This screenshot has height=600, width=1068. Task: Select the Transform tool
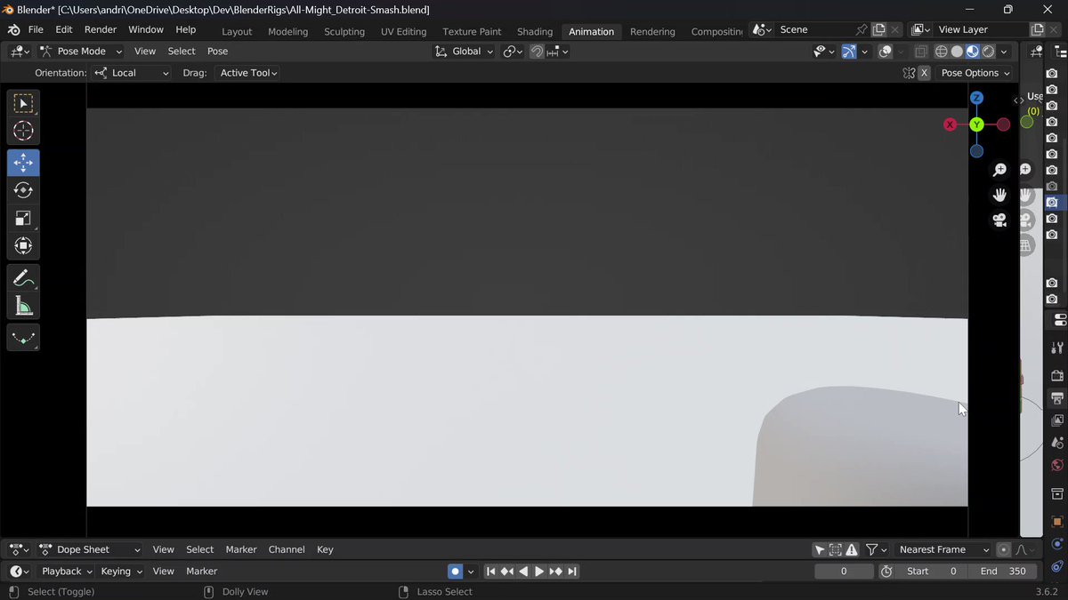tap(23, 245)
